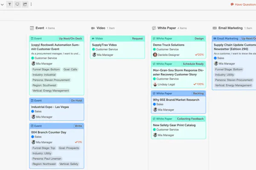This screenshot has width=256, height=170.
Task: Click Mia Manager avatar on SupplyTrax Video card
Action: pos(94,55)
